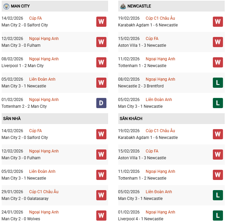This screenshot has height=224, width=225.
Task: Click L badge beside Liverpool 4 - 1 Newcastle
Action: click(218, 216)
